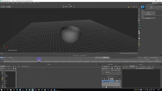Screen dimensions: 162x91
Task: Select the orbit camera tool in viewer
Action: click(64, 7)
